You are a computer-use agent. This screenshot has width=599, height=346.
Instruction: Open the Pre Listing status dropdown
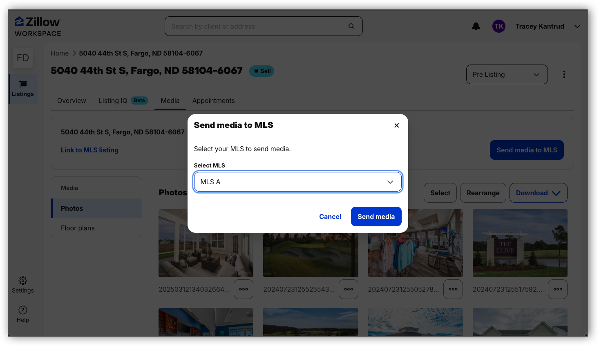507,74
